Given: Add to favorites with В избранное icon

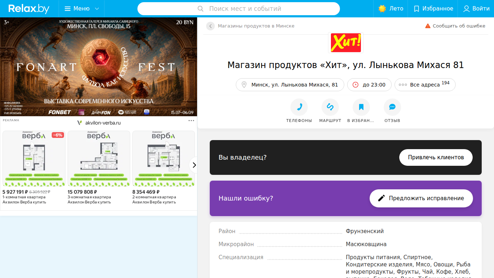Looking at the screenshot, I should (361, 107).
